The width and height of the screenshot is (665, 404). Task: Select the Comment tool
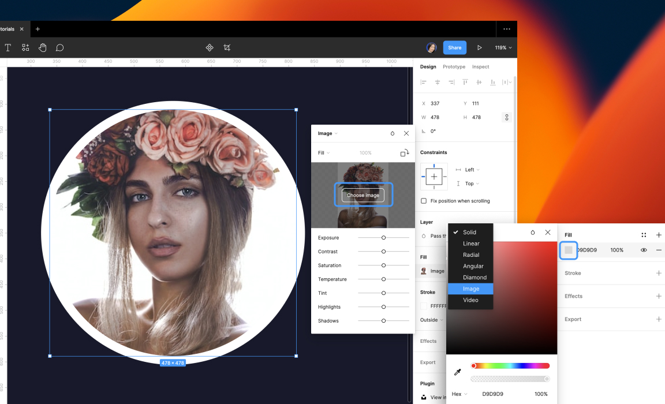(x=60, y=47)
